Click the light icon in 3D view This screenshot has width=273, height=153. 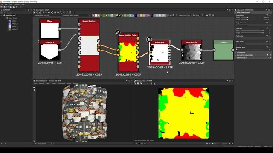pyautogui.click(x=34, y=90)
